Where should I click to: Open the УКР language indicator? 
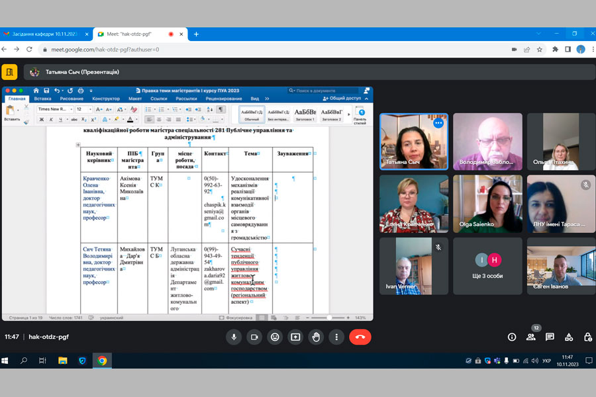pyautogui.click(x=546, y=361)
